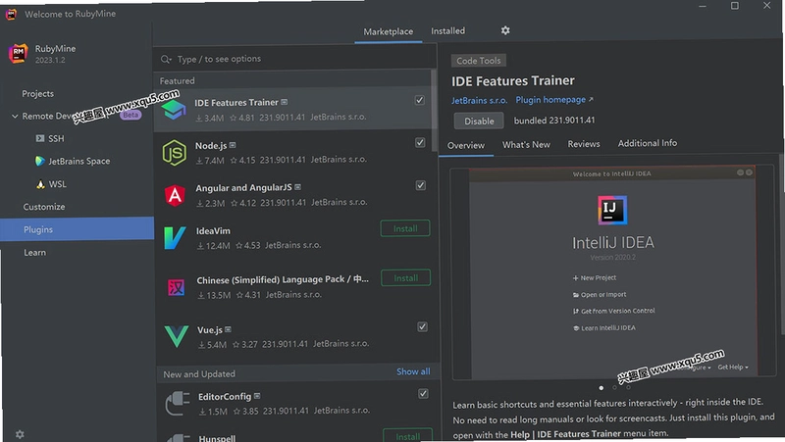Open the Additional Info tab
The width and height of the screenshot is (785, 442).
click(x=648, y=143)
